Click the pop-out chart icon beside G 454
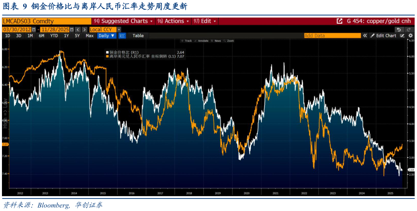 pyautogui.click(x=340, y=21)
